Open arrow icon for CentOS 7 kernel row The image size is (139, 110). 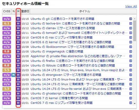(131, 98)
